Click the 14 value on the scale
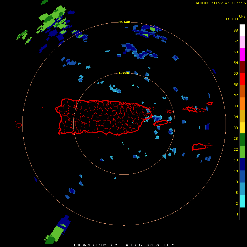The width and height of the screenshot is (247, 247). (x=236, y=171)
